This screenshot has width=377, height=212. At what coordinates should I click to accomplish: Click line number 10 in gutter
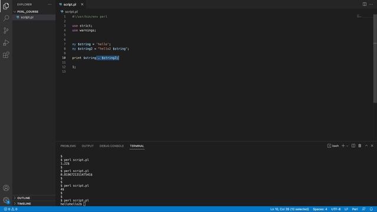(x=64, y=58)
